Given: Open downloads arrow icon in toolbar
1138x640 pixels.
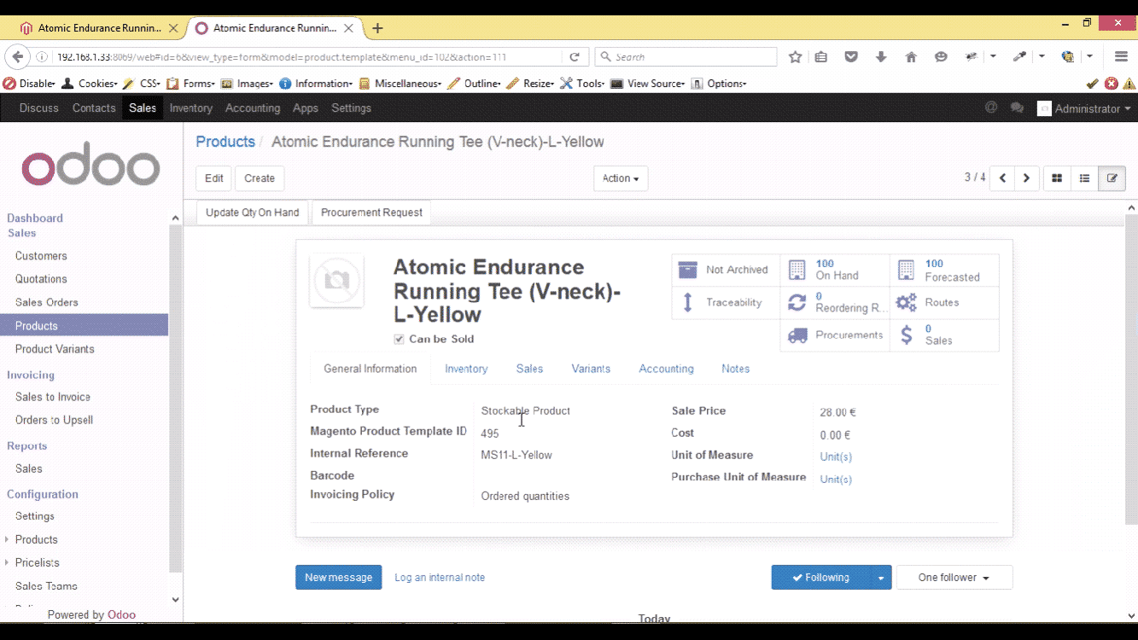Looking at the screenshot, I should coord(881,57).
